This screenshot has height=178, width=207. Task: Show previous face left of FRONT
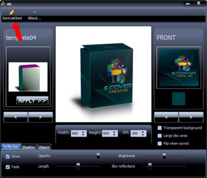166,117
